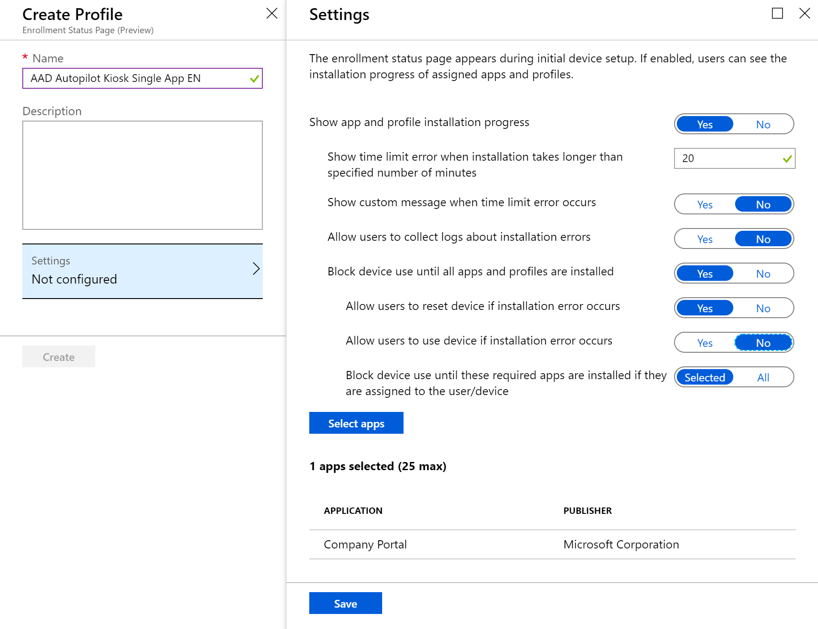Image resolution: width=818 pixels, height=629 pixels.
Task: Click the disabled Create button
Action: click(59, 357)
